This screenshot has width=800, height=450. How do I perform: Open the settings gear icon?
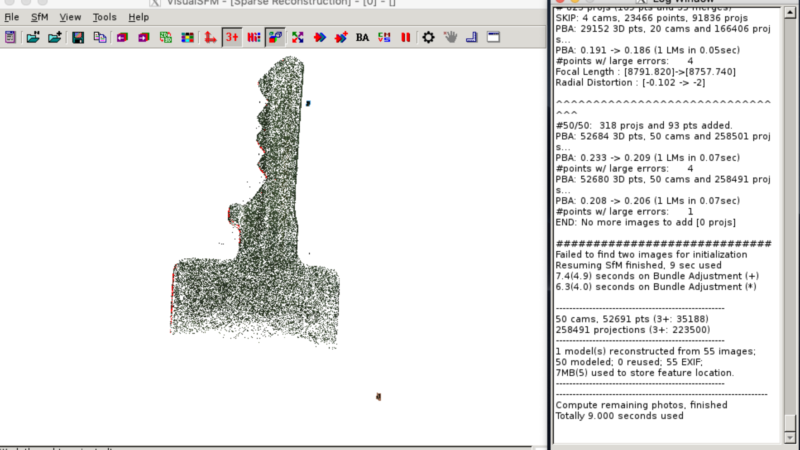click(428, 37)
